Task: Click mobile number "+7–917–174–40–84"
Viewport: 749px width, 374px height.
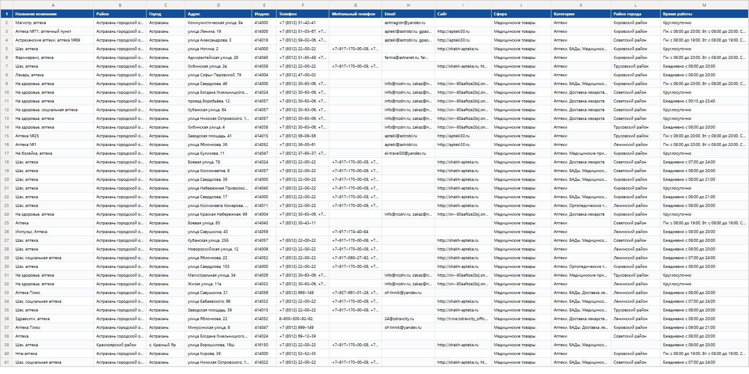Action: click(355, 232)
